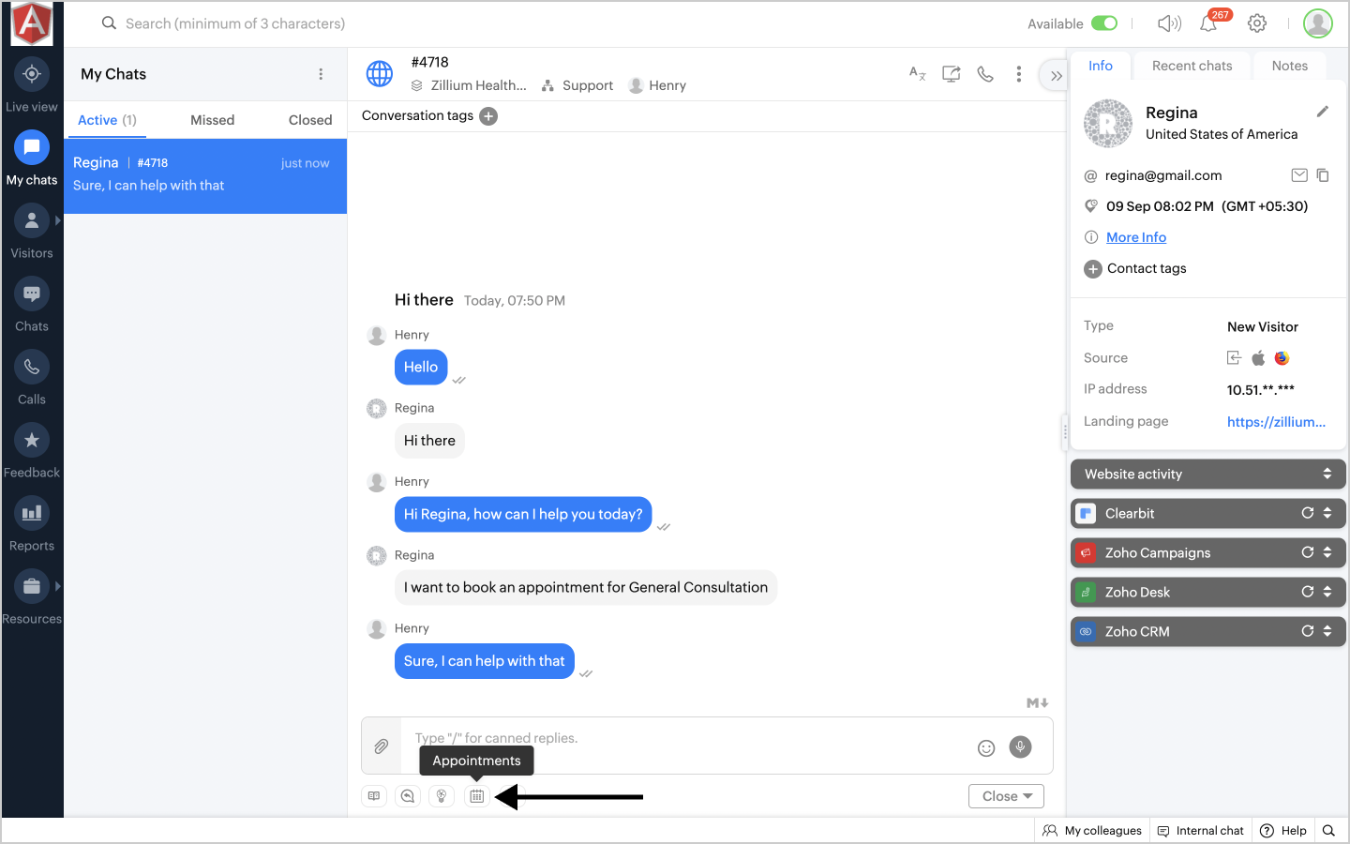Open Help in the footer
The height and width of the screenshot is (844, 1350).
pos(1283,831)
